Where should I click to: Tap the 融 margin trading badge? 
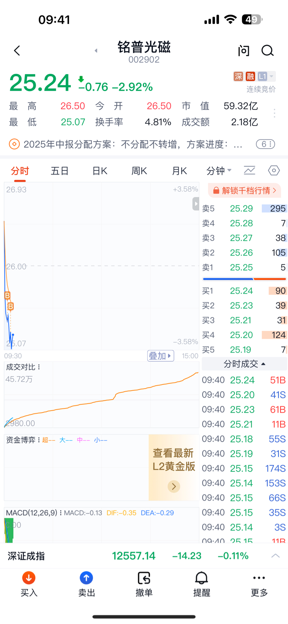click(250, 76)
